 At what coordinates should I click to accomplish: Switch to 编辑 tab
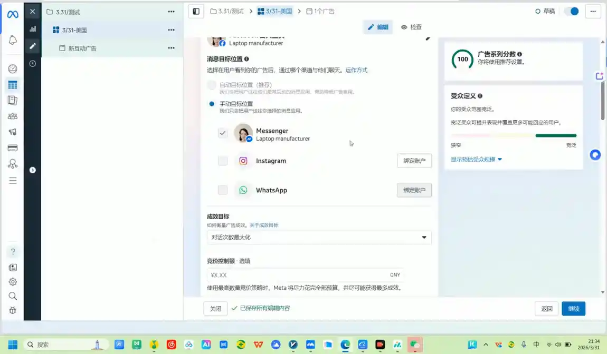pos(378,27)
